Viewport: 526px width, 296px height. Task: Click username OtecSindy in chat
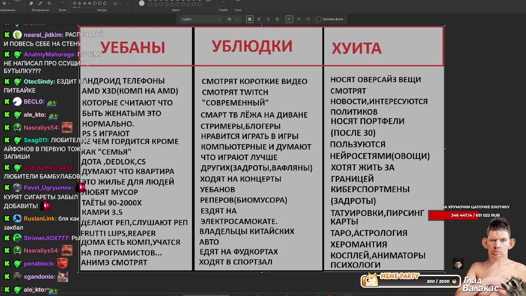pos(39,81)
